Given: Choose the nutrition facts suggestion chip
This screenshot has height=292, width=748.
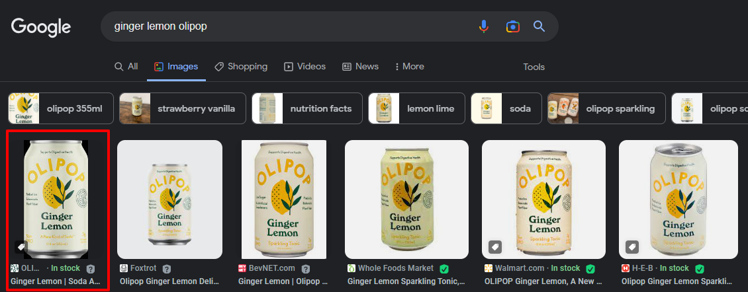Looking at the screenshot, I should click(x=307, y=108).
